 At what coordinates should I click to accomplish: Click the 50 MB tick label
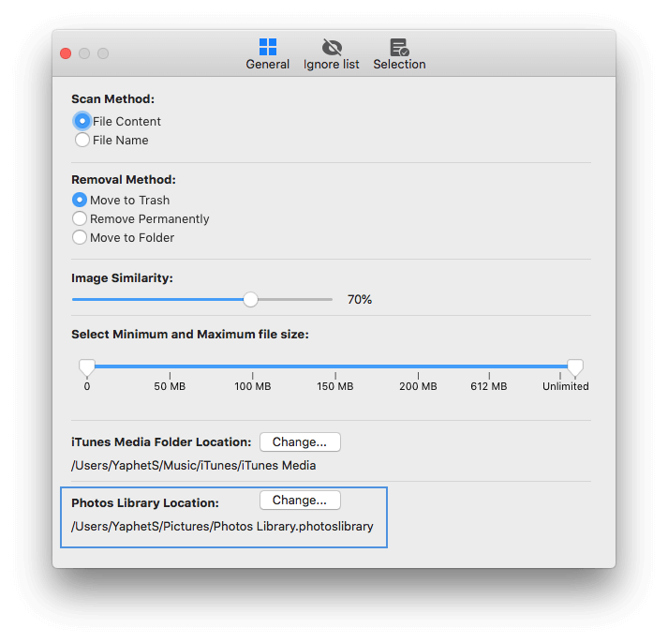click(x=170, y=386)
